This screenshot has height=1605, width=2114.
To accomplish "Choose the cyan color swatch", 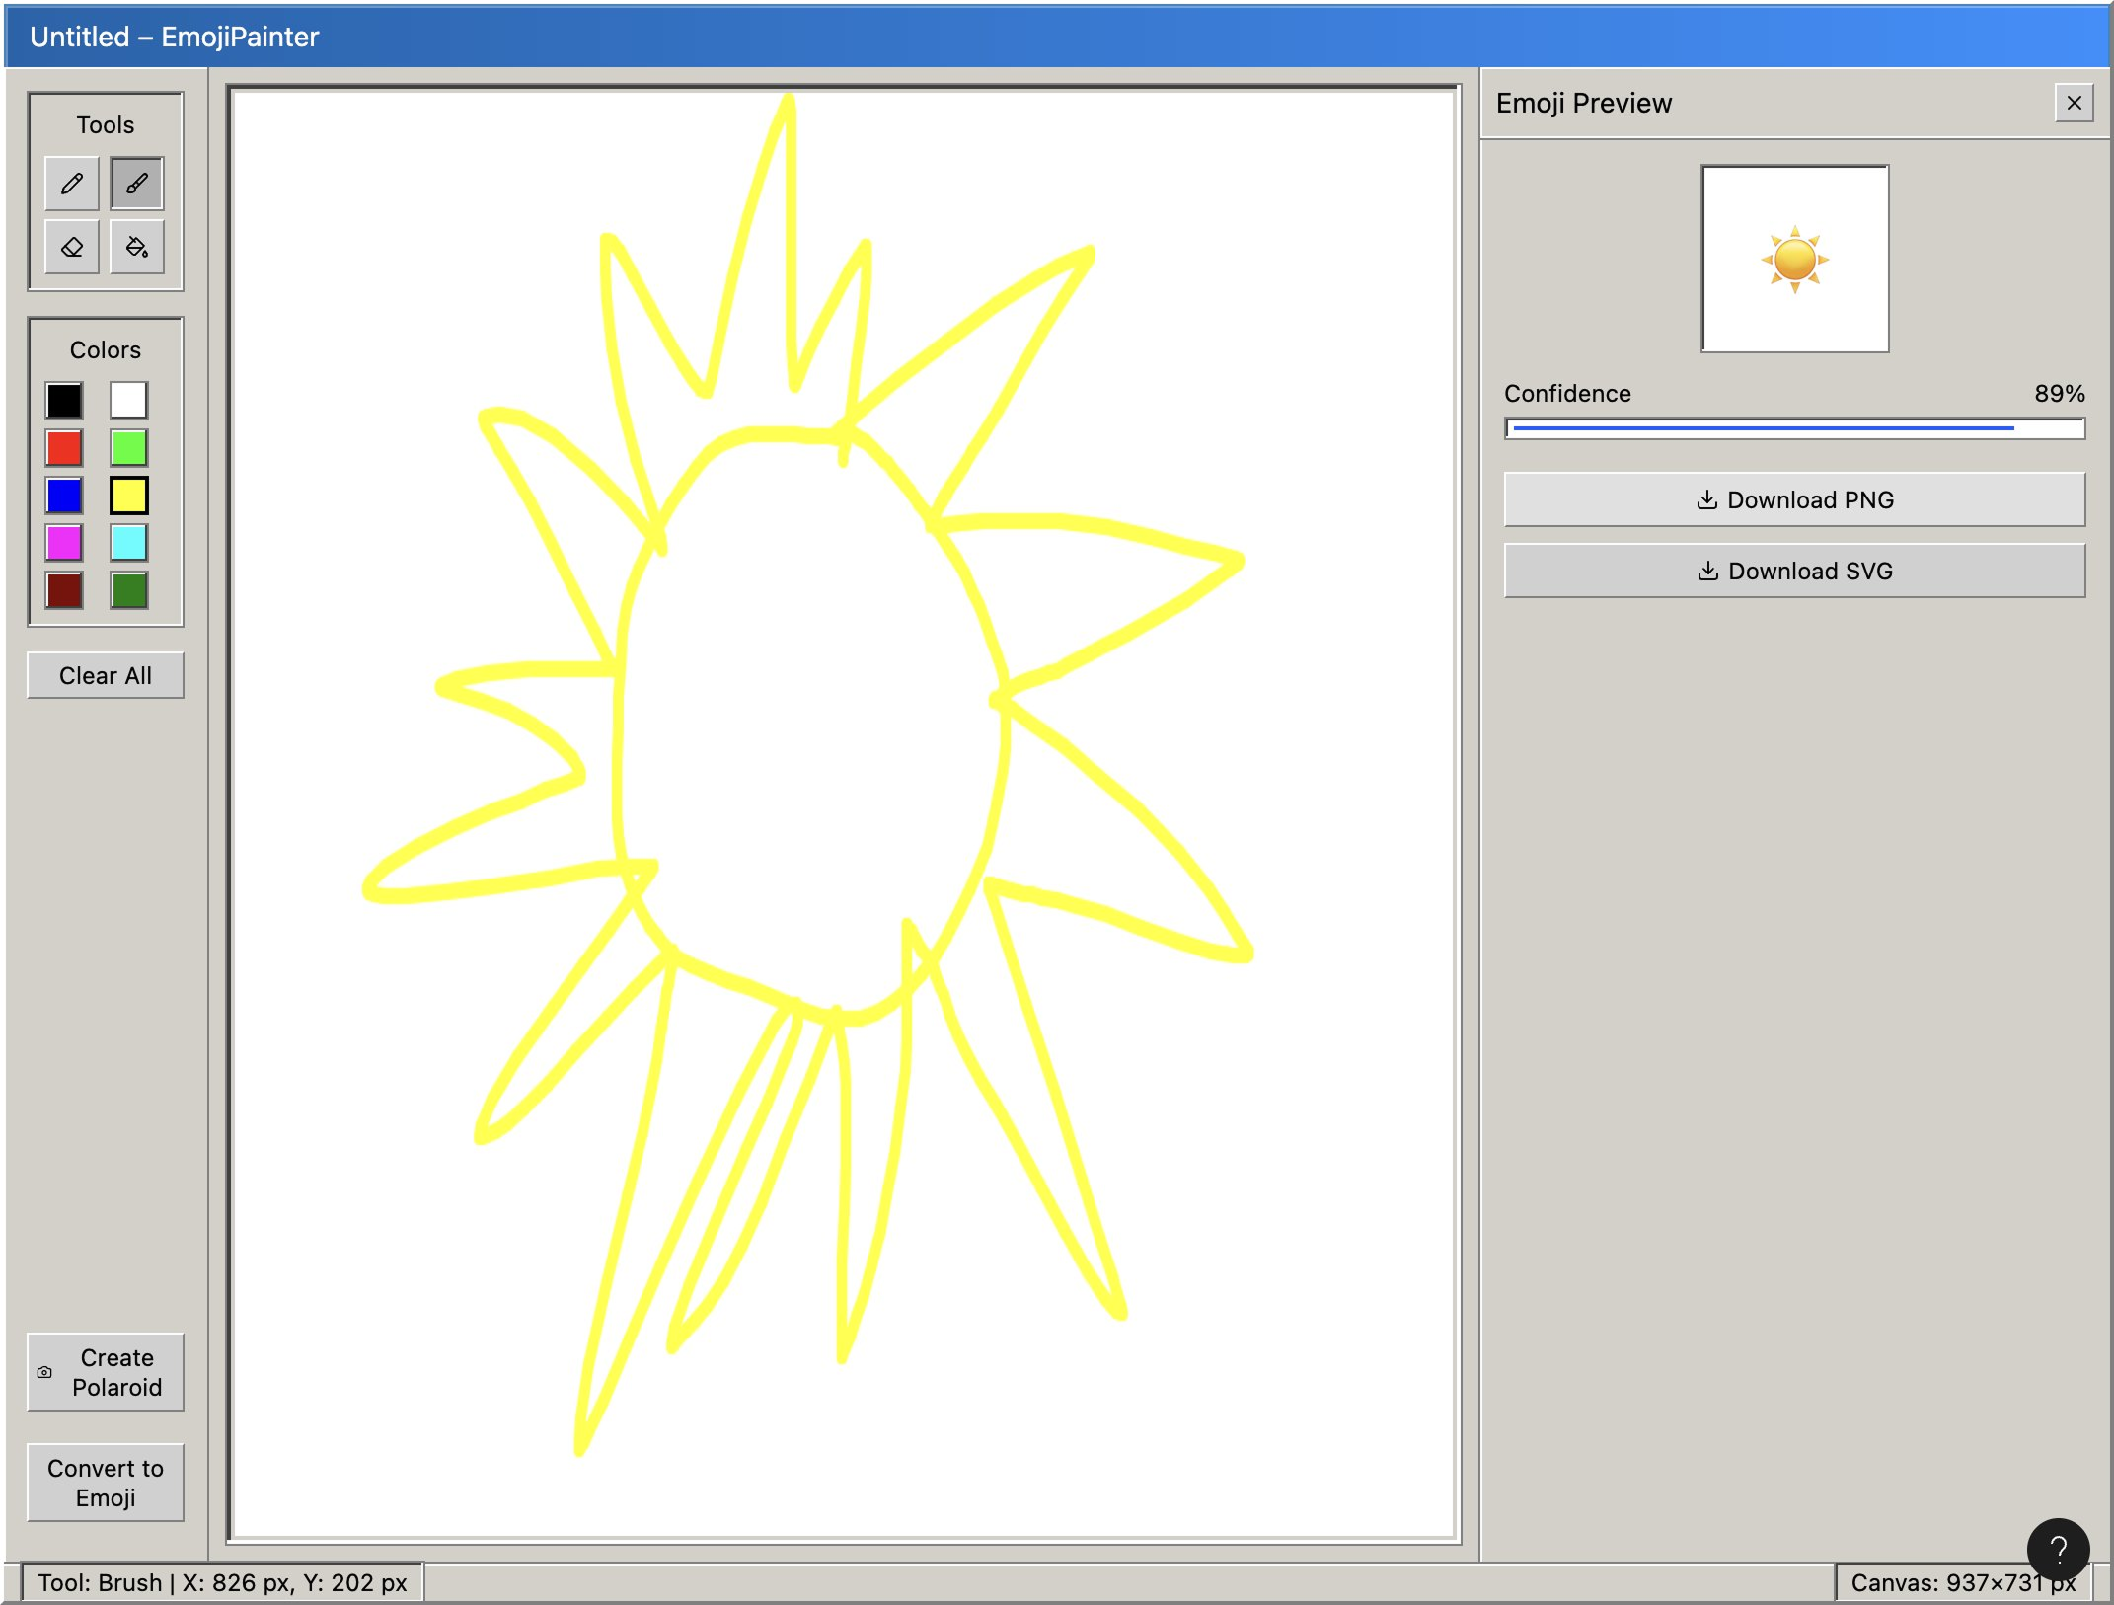I will (128, 544).
